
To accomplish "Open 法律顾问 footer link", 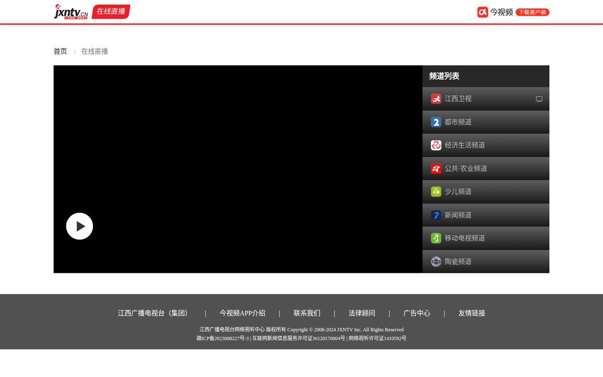I will tap(362, 313).
